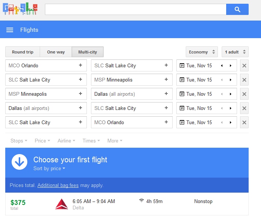Add destination airport beside MSP Minneapolis
Viewport: 261px width, 224px height.
point(166,80)
